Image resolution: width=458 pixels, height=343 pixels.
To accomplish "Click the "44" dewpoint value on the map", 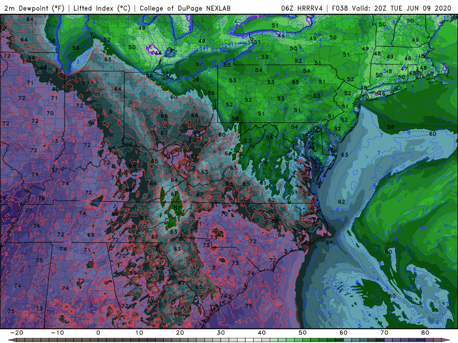I will point(158,53).
